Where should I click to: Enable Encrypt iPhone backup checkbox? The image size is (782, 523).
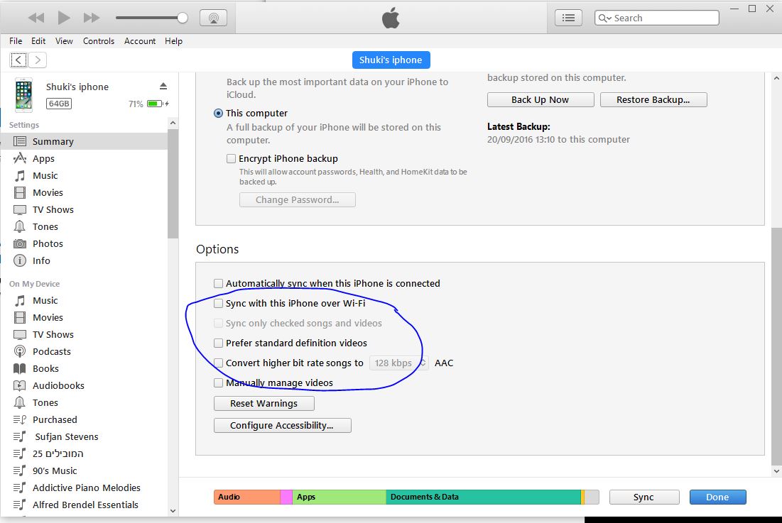pyautogui.click(x=231, y=158)
